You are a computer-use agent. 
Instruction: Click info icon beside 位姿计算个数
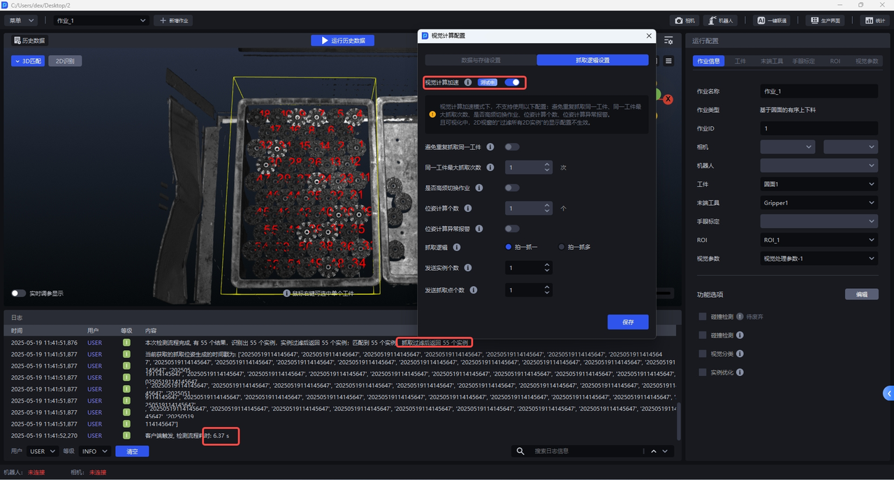click(468, 209)
